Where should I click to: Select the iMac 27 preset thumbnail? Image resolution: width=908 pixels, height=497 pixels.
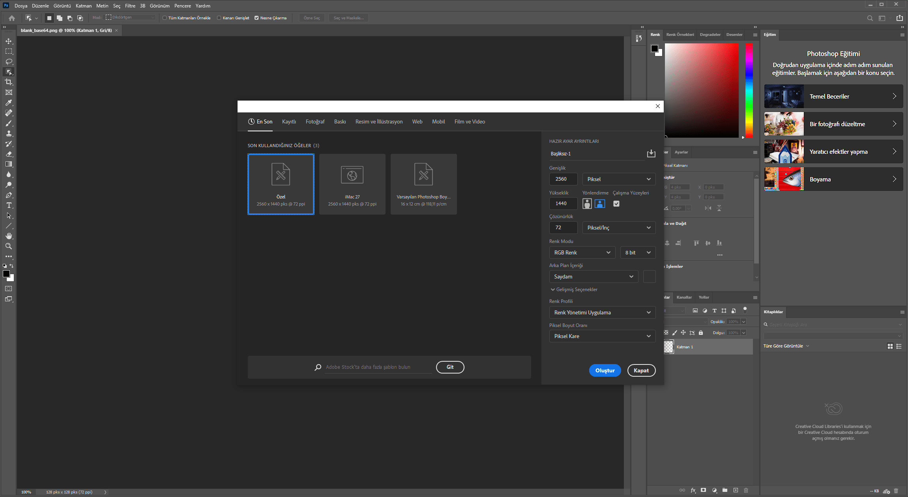pos(352,184)
